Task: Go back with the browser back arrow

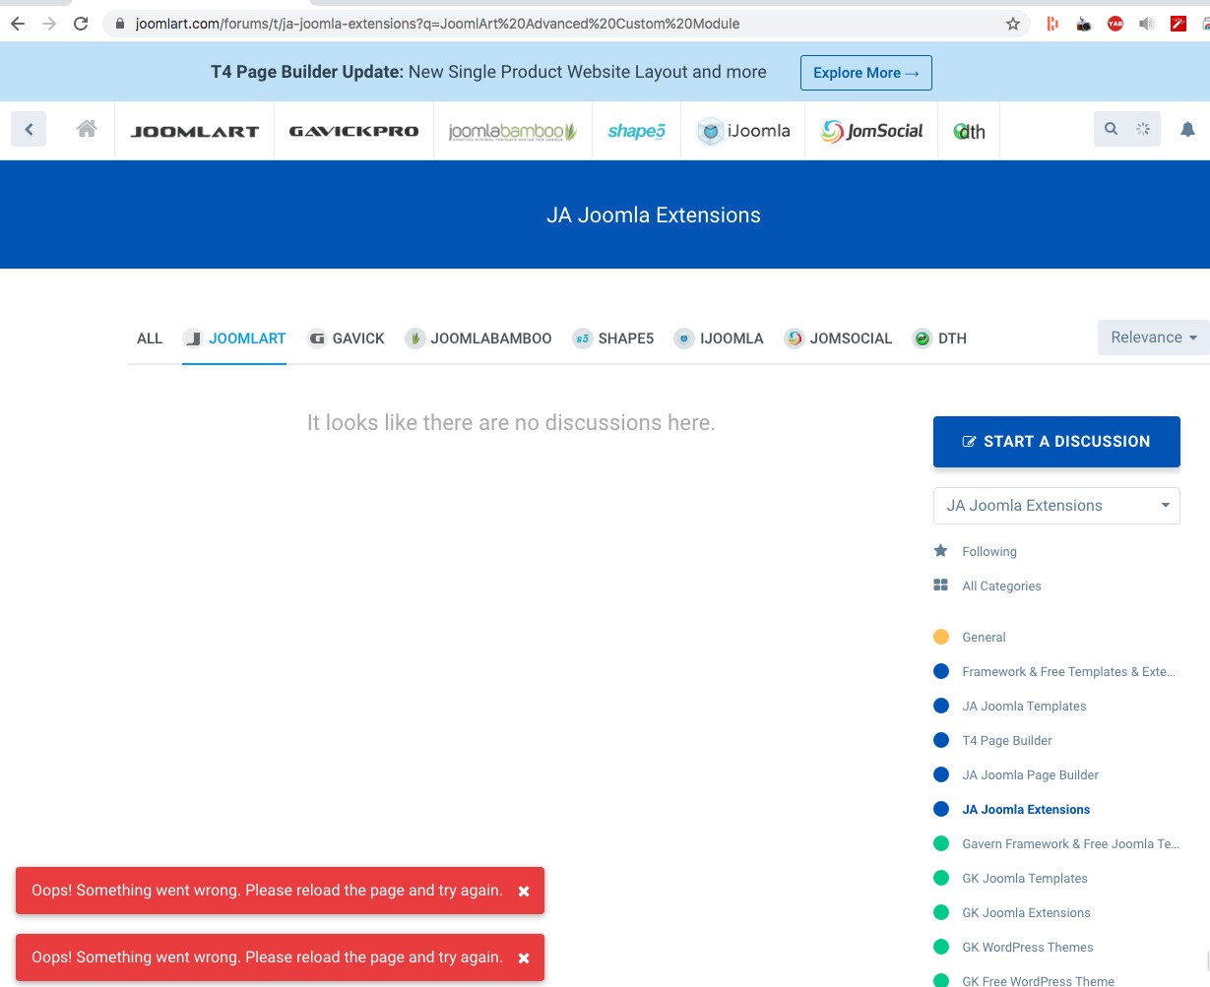Action: tap(18, 24)
